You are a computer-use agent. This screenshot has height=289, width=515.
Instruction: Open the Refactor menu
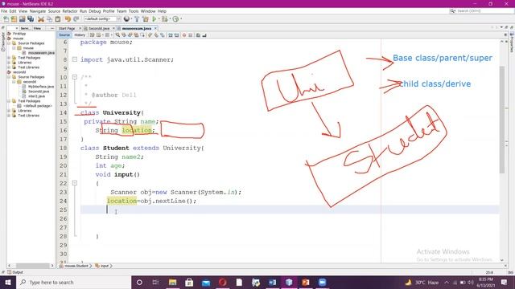pos(70,11)
